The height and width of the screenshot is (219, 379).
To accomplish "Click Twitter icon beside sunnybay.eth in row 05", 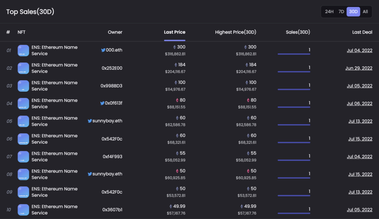I will tap(90, 121).
